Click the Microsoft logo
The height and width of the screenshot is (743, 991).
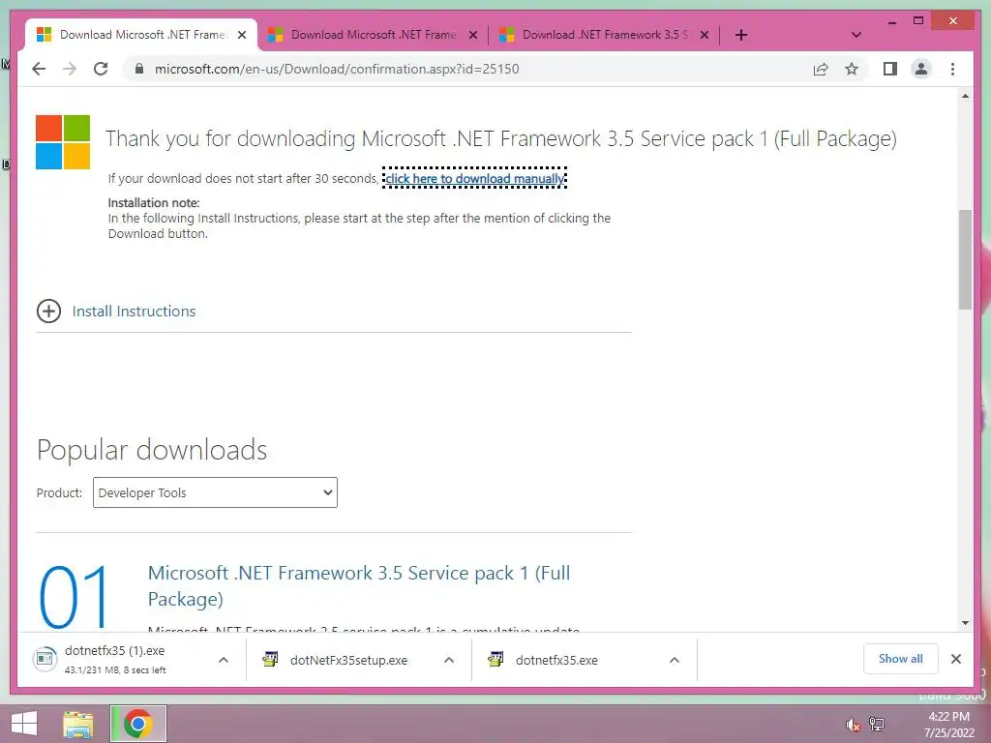[x=63, y=142]
